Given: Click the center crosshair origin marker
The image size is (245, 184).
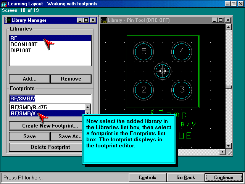Looking at the screenshot, I should tap(163, 71).
